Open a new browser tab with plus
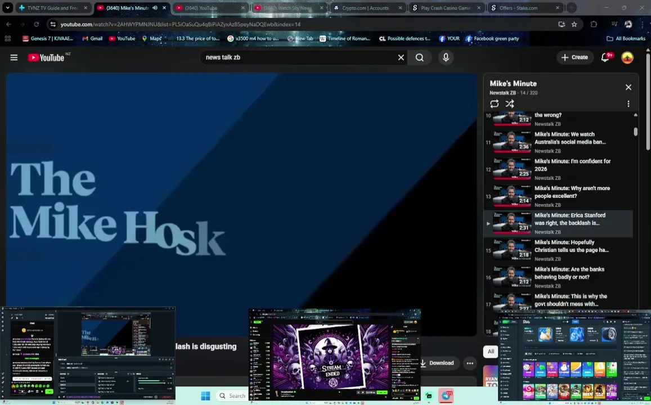The width and height of the screenshot is (651, 405). [x=571, y=8]
